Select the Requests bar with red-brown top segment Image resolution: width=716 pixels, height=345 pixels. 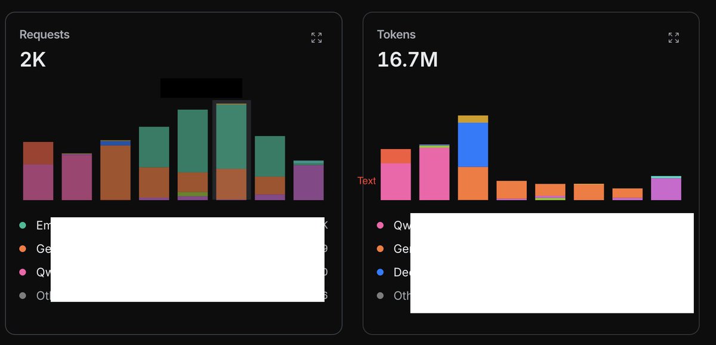coord(38,171)
